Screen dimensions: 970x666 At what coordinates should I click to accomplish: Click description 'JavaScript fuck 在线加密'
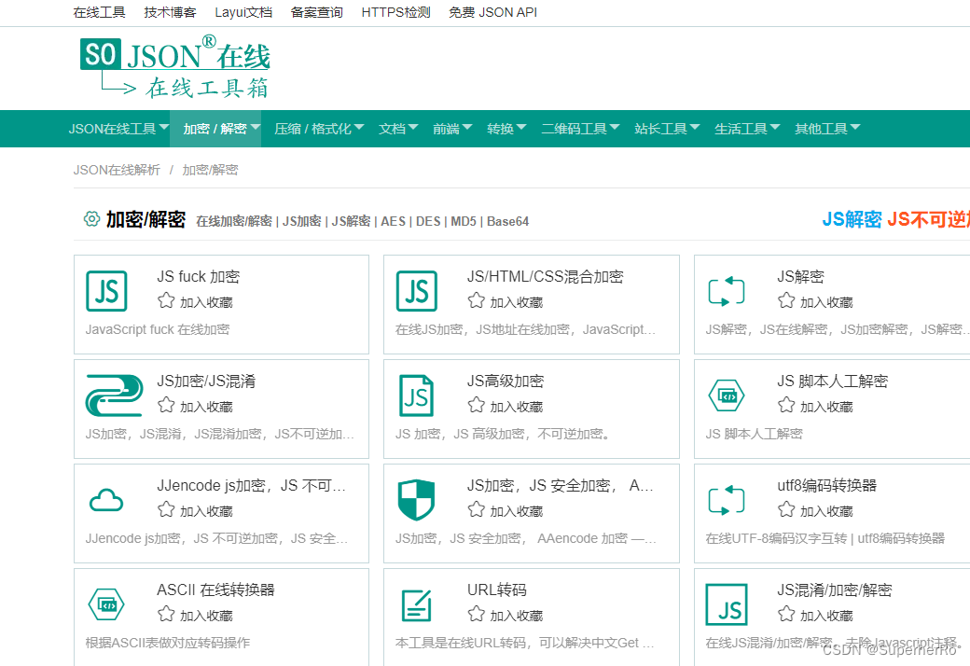[158, 329]
